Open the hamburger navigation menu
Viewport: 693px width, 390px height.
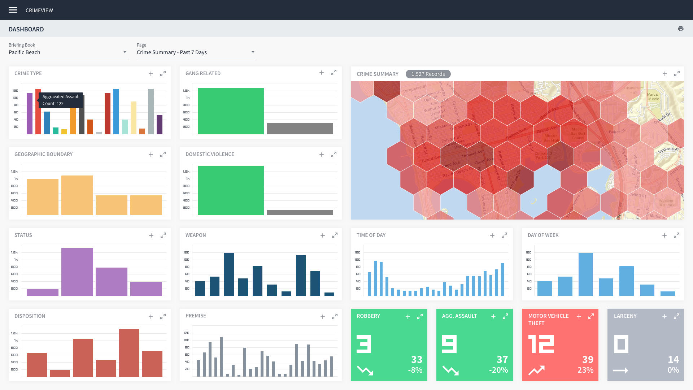tap(13, 10)
